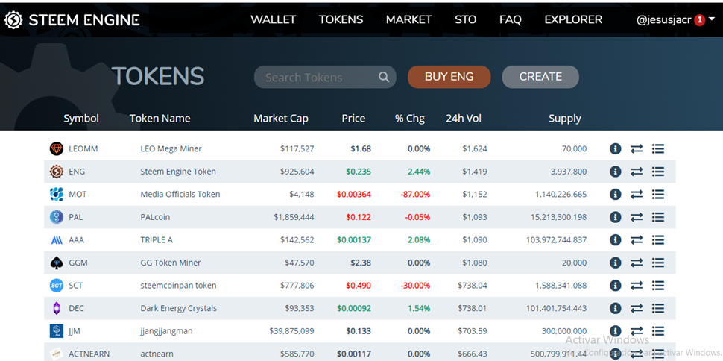Sort by Token Name column header
The width and height of the screenshot is (723, 361).
(160, 119)
